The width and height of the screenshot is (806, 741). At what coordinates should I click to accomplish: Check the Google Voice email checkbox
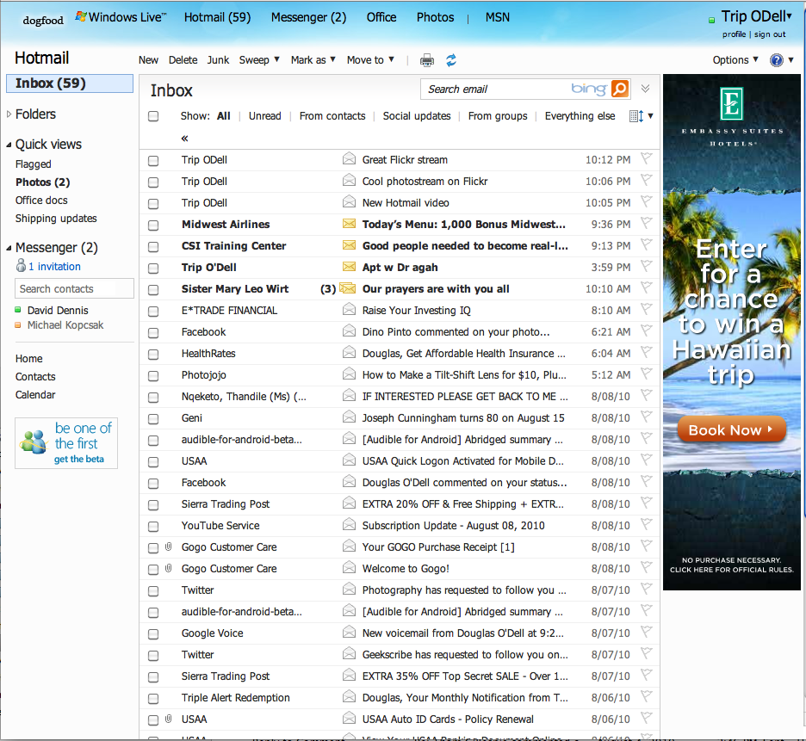(x=153, y=634)
